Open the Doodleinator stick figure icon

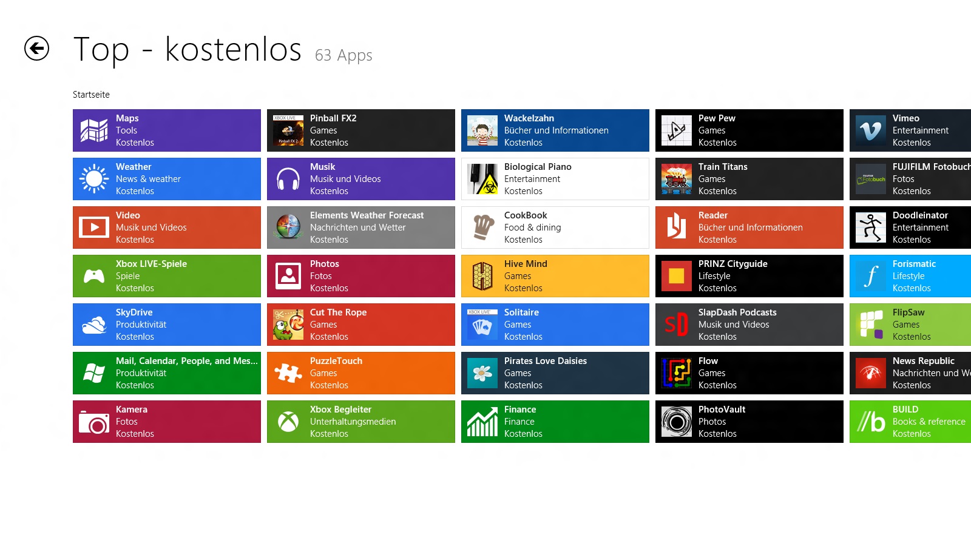(871, 227)
